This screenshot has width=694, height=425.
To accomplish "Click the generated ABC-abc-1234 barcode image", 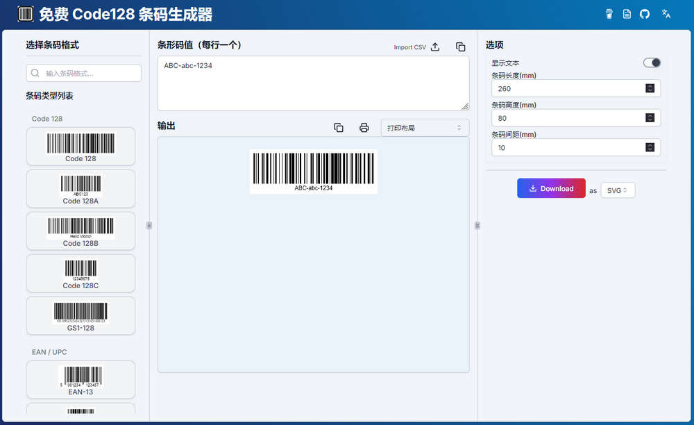I will [x=314, y=172].
